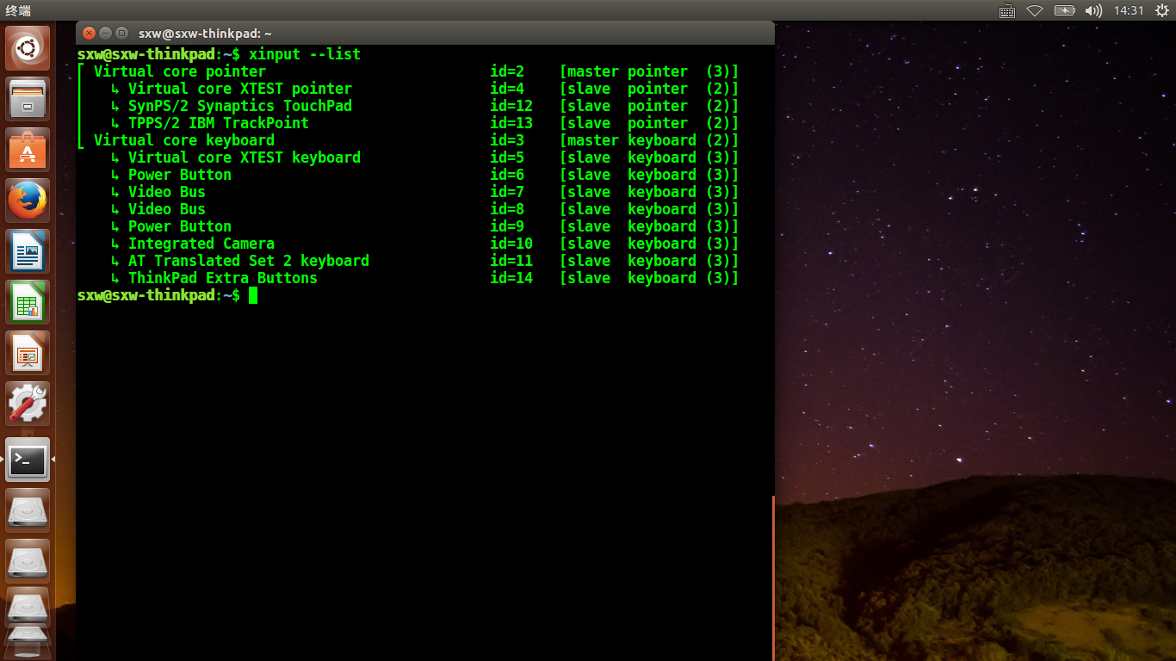The width and height of the screenshot is (1176, 661).
Task: Minimize the terminal window
Action: click(105, 33)
